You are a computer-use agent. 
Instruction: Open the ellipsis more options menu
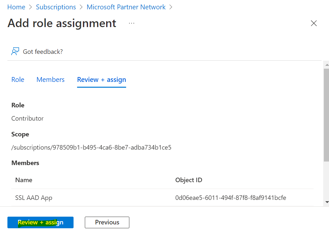(132, 23)
